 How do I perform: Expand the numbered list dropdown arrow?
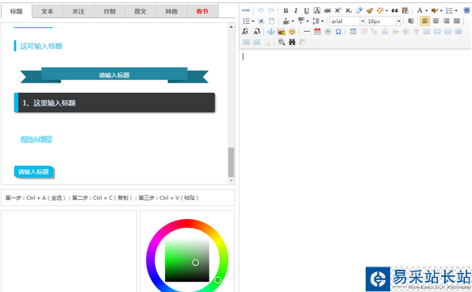tap(456, 10)
